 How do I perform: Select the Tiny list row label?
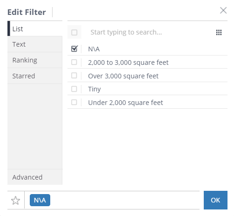tap(94, 89)
